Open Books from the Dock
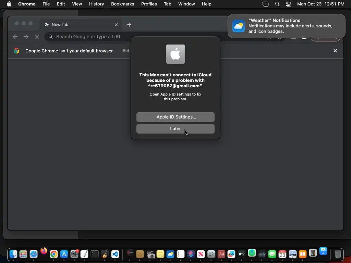Image resolution: width=351 pixels, height=263 pixels. pyautogui.click(x=303, y=254)
